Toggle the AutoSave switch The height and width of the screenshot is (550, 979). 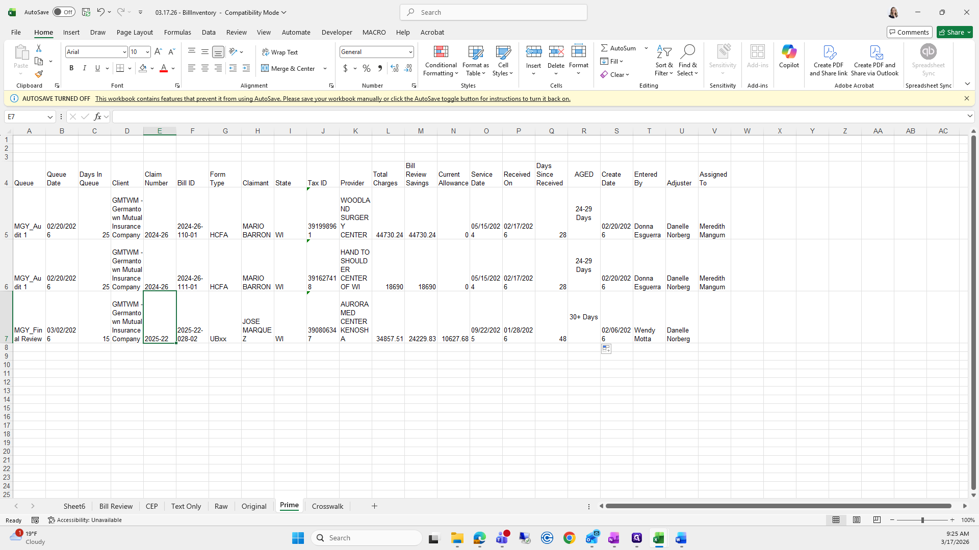point(64,12)
